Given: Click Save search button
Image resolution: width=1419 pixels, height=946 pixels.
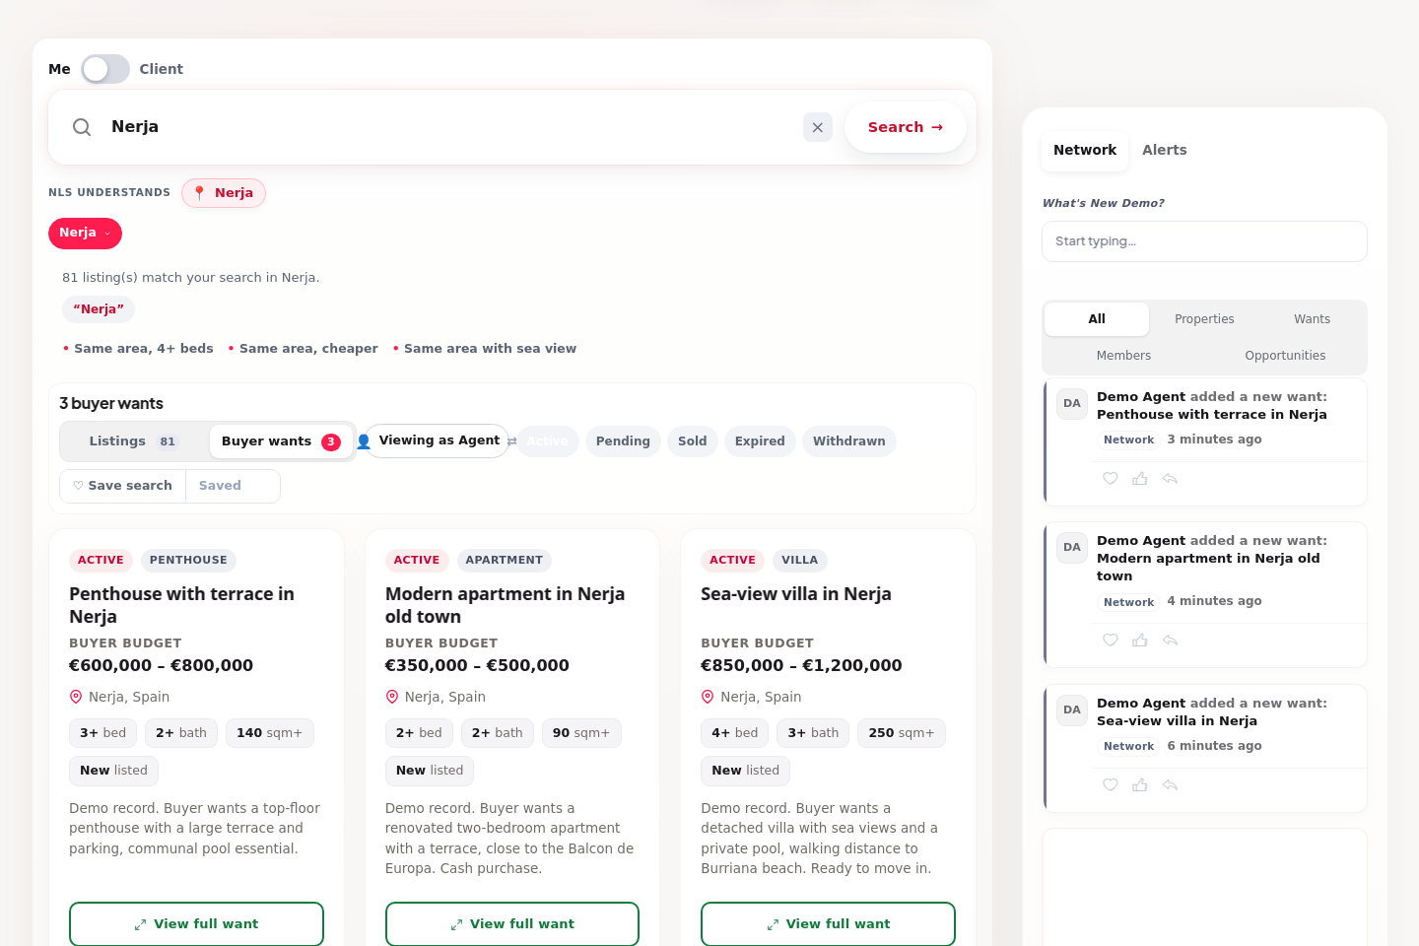Looking at the screenshot, I should pos(123,486).
